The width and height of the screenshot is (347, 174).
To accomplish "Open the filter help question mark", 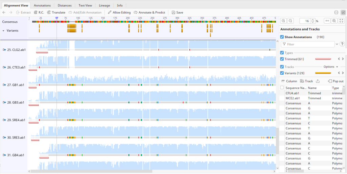I will [x=342, y=44].
